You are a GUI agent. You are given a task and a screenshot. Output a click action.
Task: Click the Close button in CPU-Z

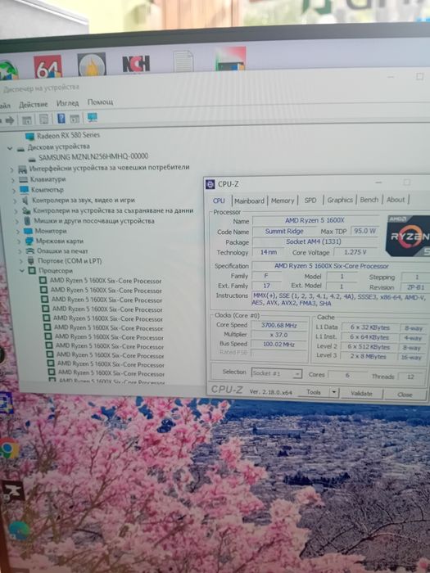pos(405,395)
